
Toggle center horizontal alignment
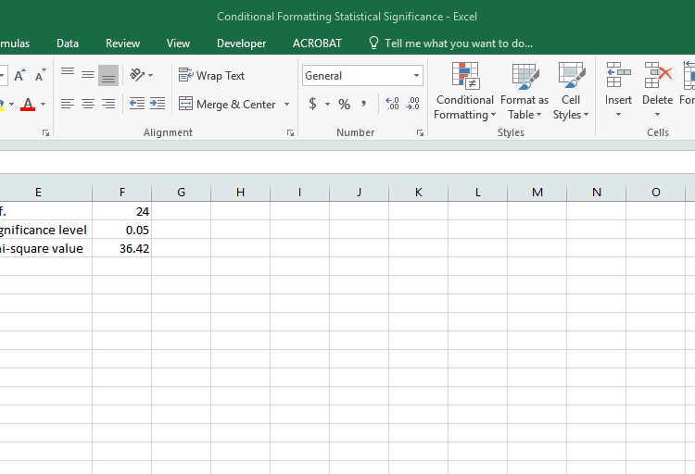point(88,105)
